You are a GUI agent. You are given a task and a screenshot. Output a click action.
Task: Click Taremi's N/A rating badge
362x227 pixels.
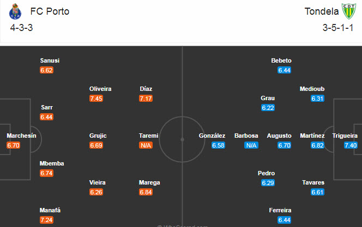146,145
